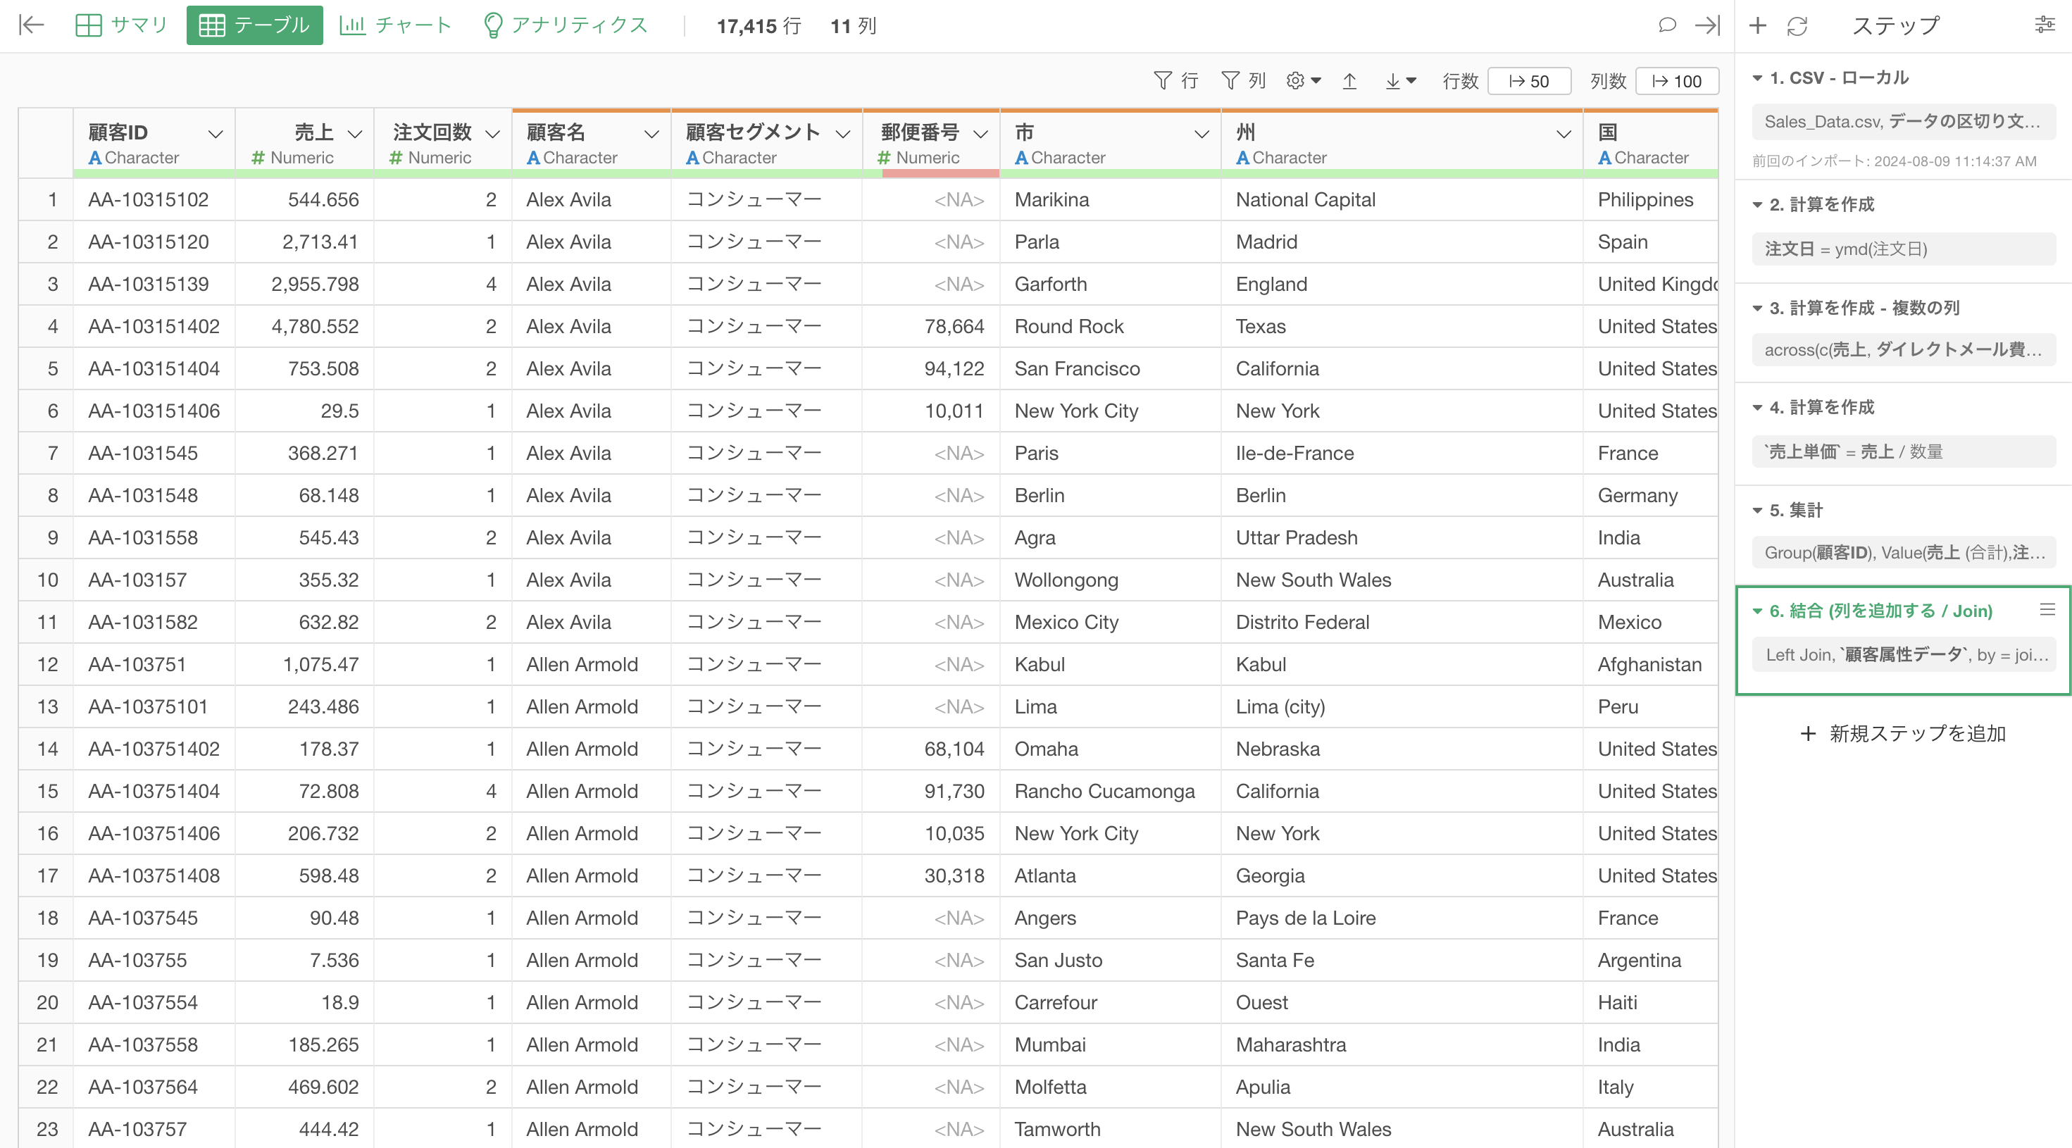Viewport: 2072px width, 1148px height.
Task: Open the Sales_Data.csv step detail
Action: point(1903,121)
